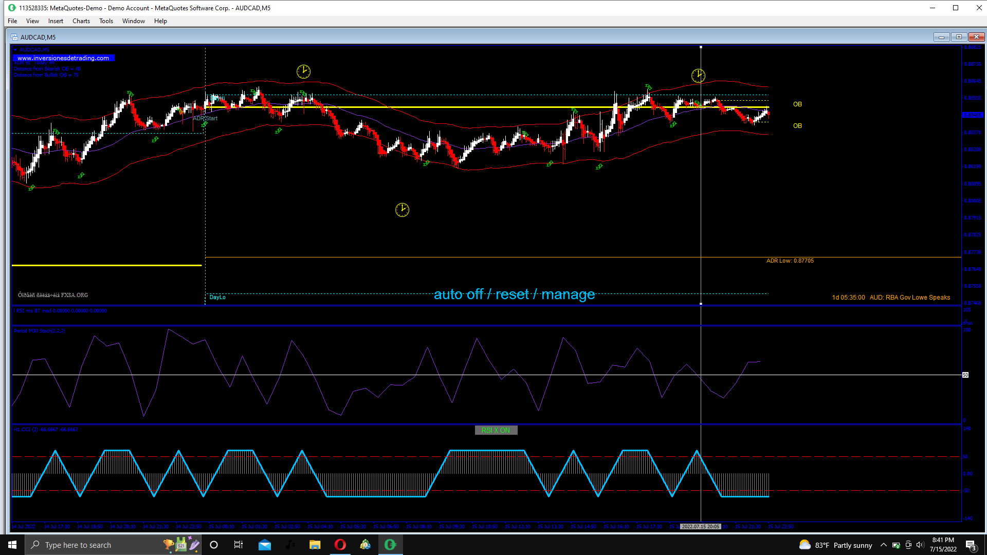987x555 pixels.
Task: Click the clock icon near vertical crosshair line
Action: coord(698,76)
